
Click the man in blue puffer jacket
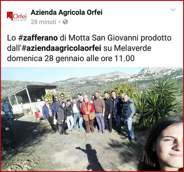pyautogui.click(x=49, y=114)
